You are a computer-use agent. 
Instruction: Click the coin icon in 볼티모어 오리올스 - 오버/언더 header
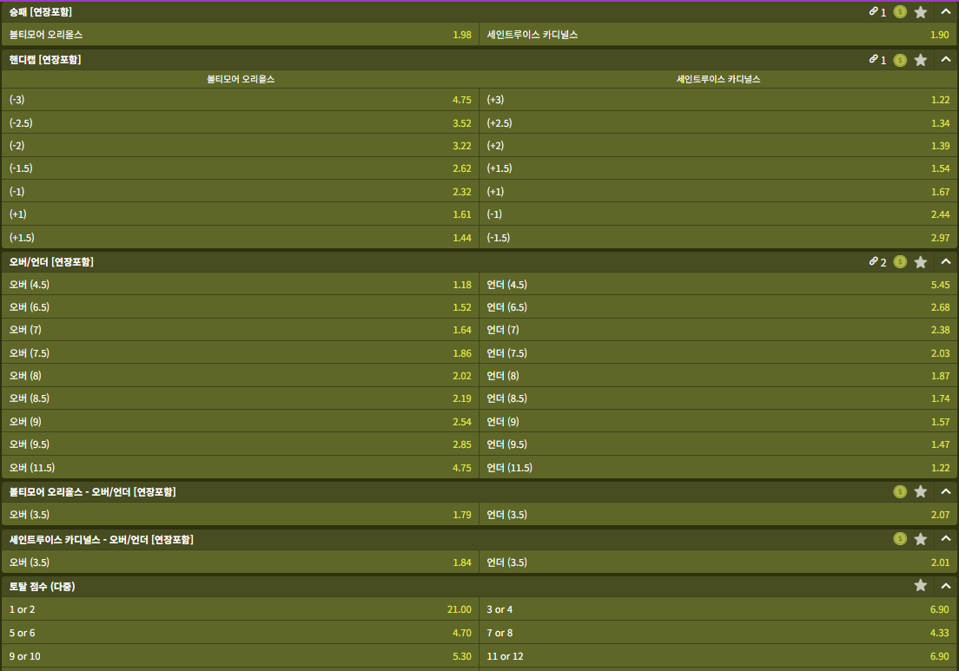coord(900,491)
